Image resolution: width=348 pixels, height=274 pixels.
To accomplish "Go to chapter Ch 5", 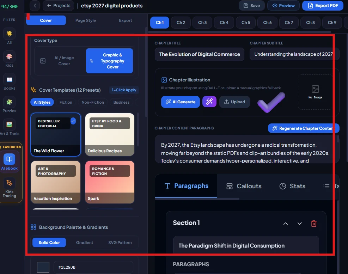I will click(246, 23).
